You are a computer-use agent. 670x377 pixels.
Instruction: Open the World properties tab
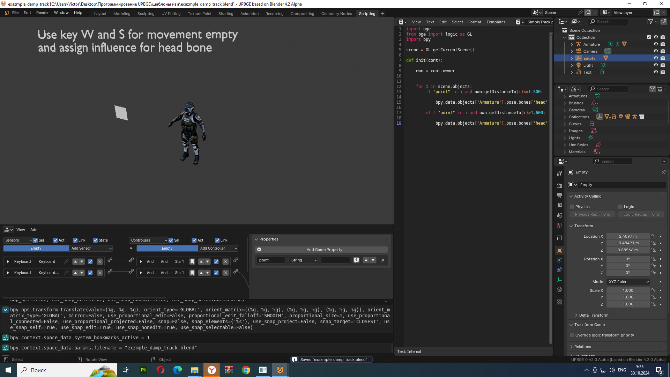(559, 225)
